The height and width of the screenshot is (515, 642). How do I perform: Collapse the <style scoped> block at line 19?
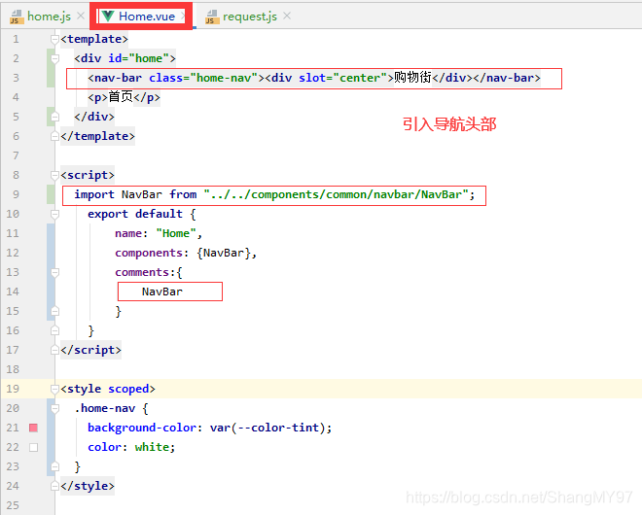pos(54,389)
